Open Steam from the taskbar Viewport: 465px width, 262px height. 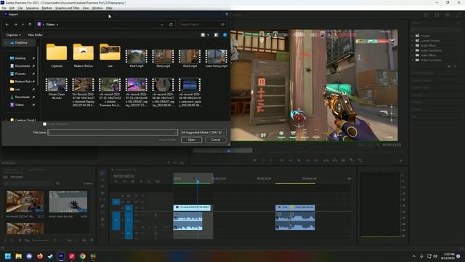coord(50,256)
